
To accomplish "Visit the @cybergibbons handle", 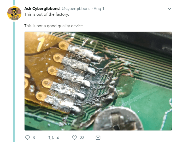I will point(76,9).
